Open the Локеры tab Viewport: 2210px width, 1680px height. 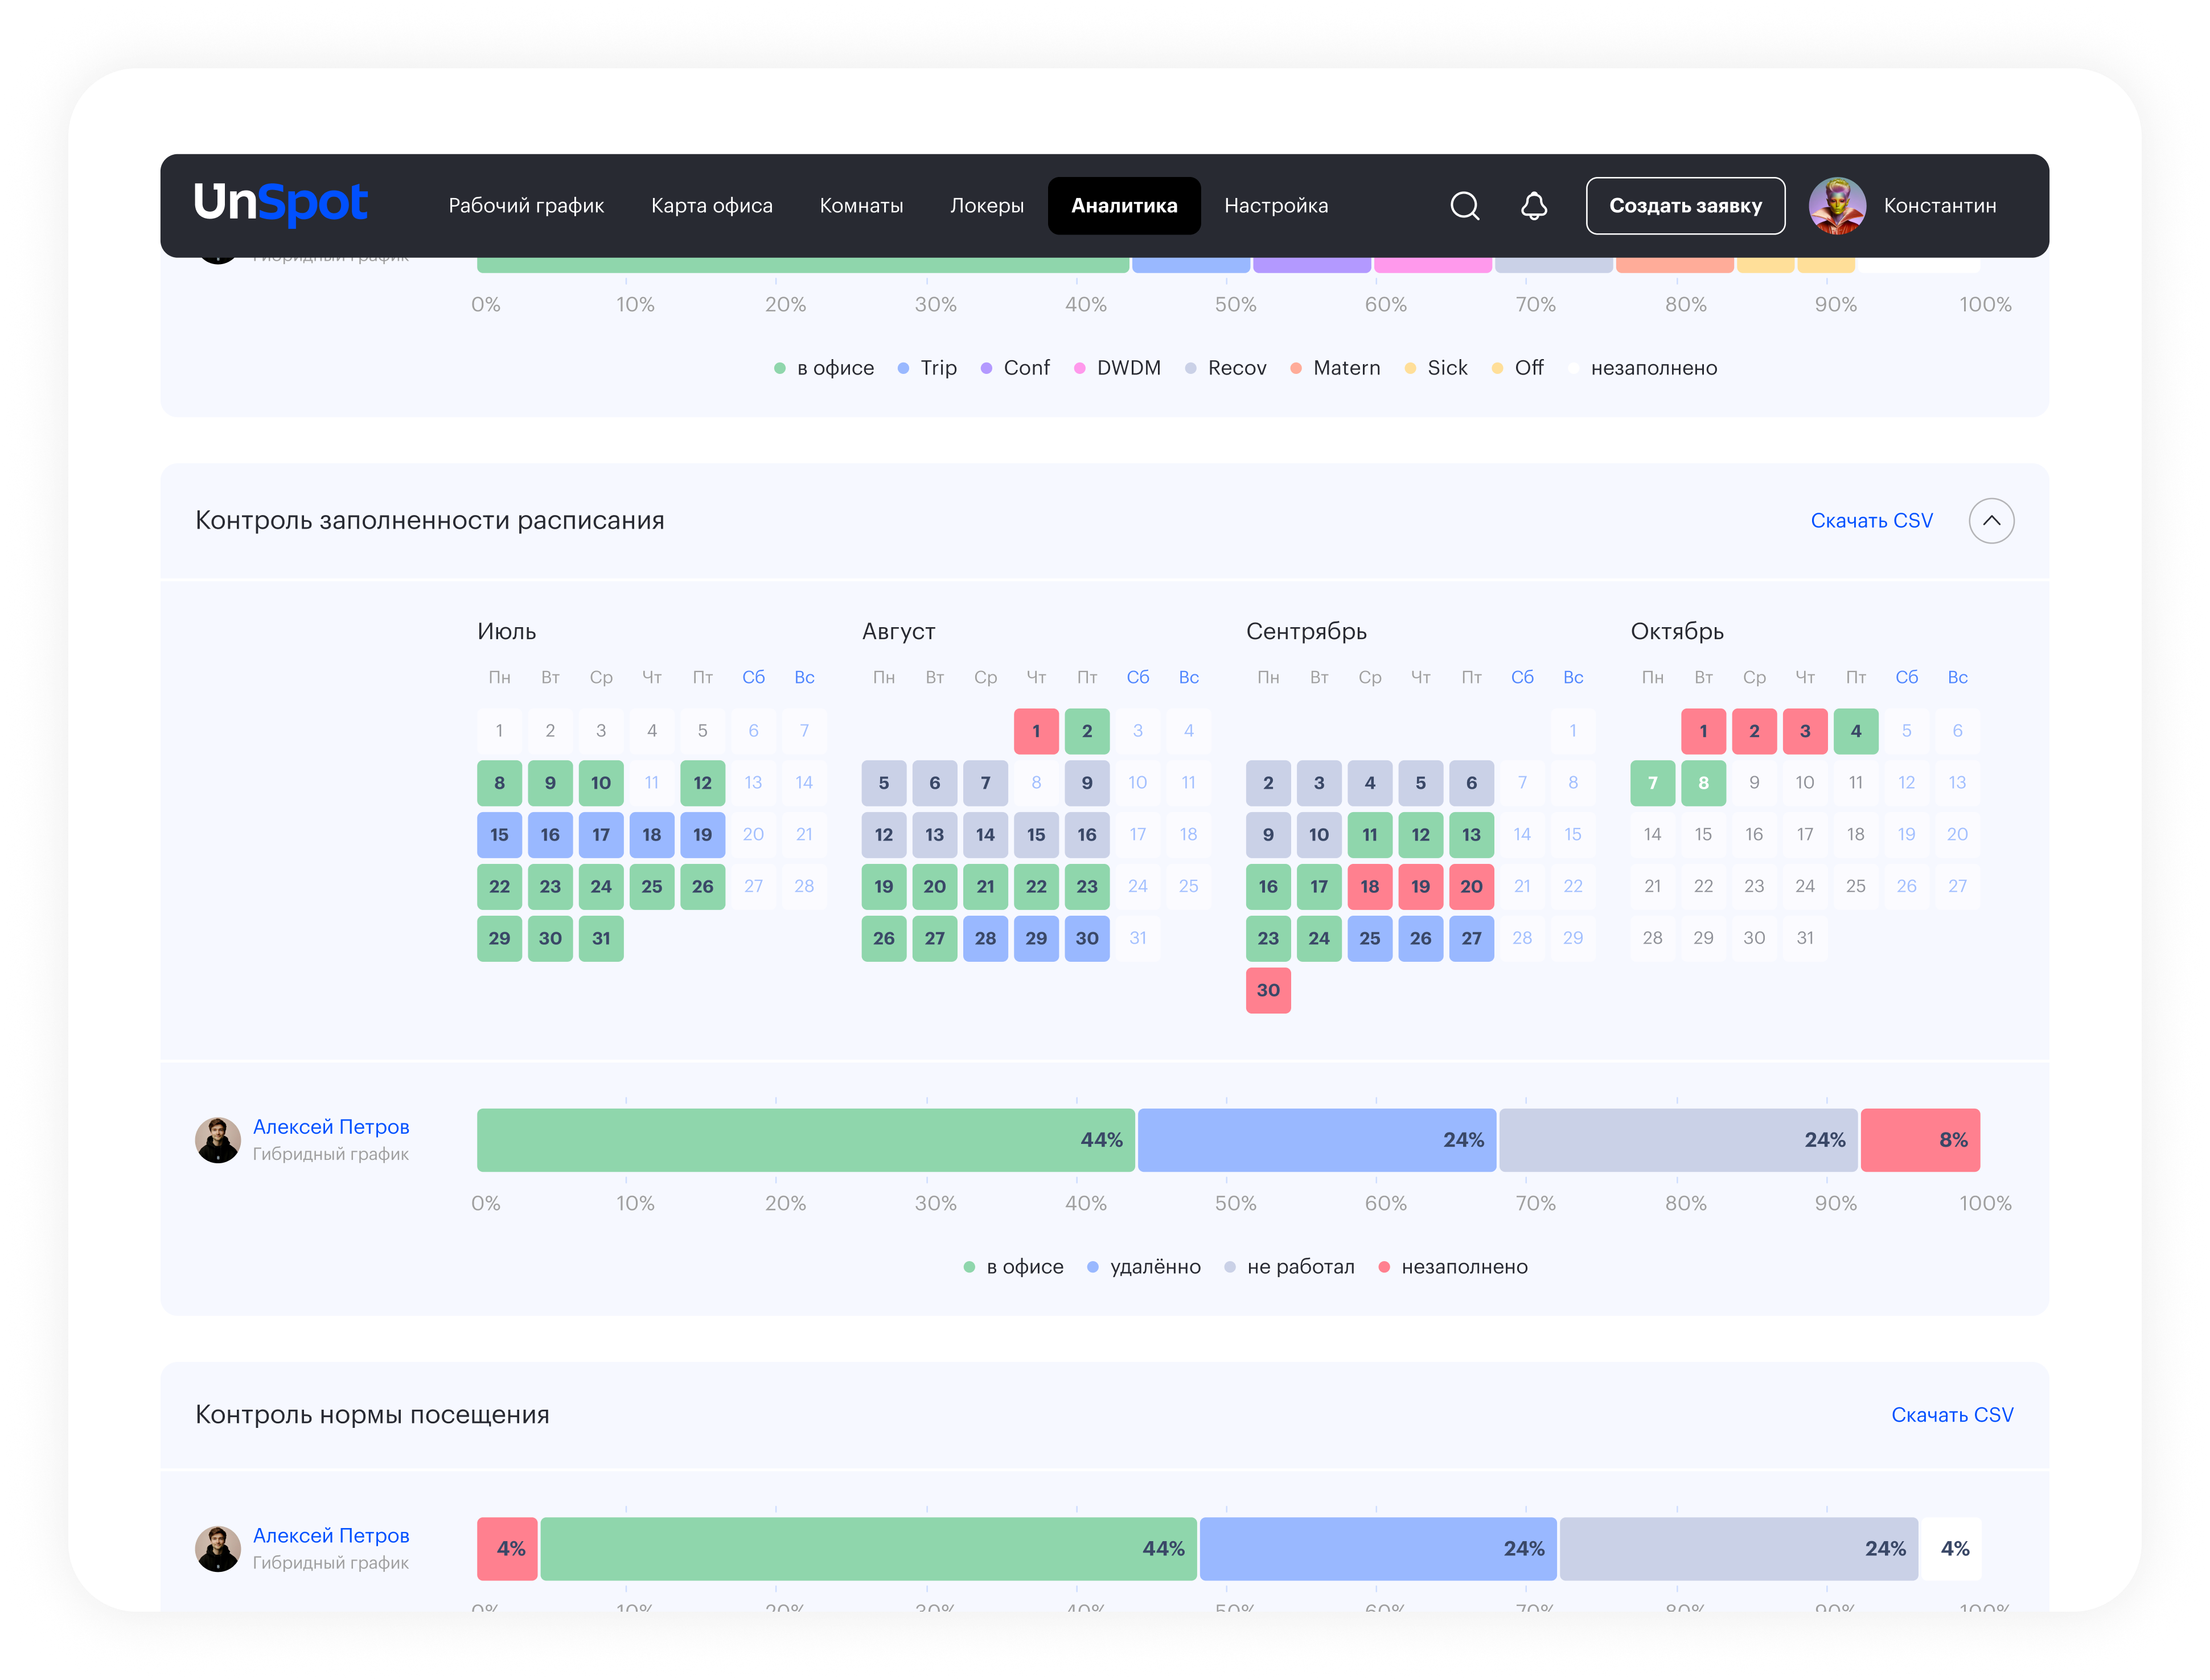click(987, 206)
